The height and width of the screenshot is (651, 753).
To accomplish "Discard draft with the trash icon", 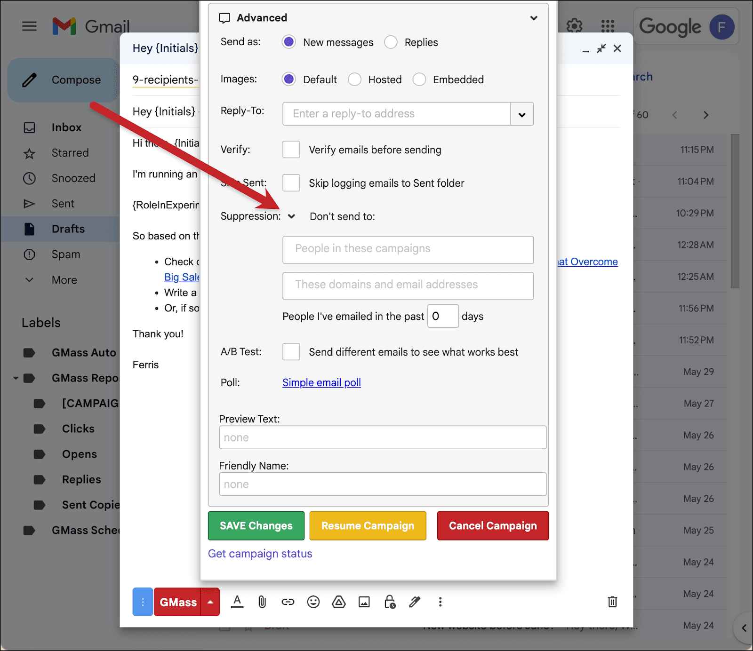I will [x=612, y=602].
